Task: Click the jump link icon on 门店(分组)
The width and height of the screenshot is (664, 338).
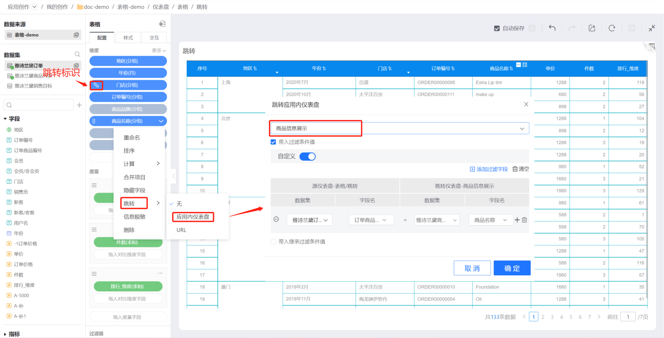Action: point(96,85)
